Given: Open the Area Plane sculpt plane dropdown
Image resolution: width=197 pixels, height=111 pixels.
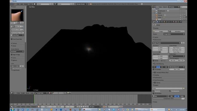Looking at the screenshot, I should point(17,35).
